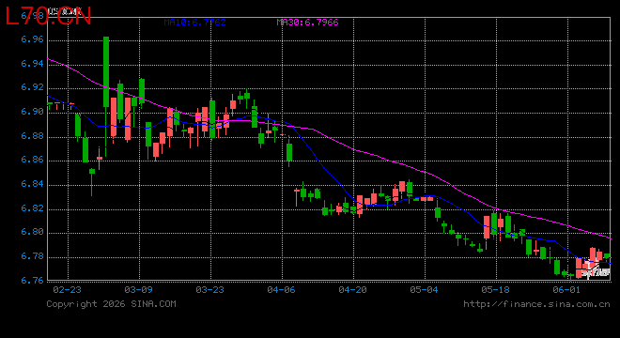Select the 6.84 price axis label
The width and height of the screenshot is (620, 338).
(33, 184)
